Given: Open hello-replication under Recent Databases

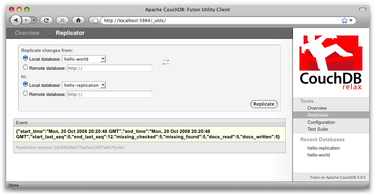Looking at the screenshot, I should click(x=323, y=148).
